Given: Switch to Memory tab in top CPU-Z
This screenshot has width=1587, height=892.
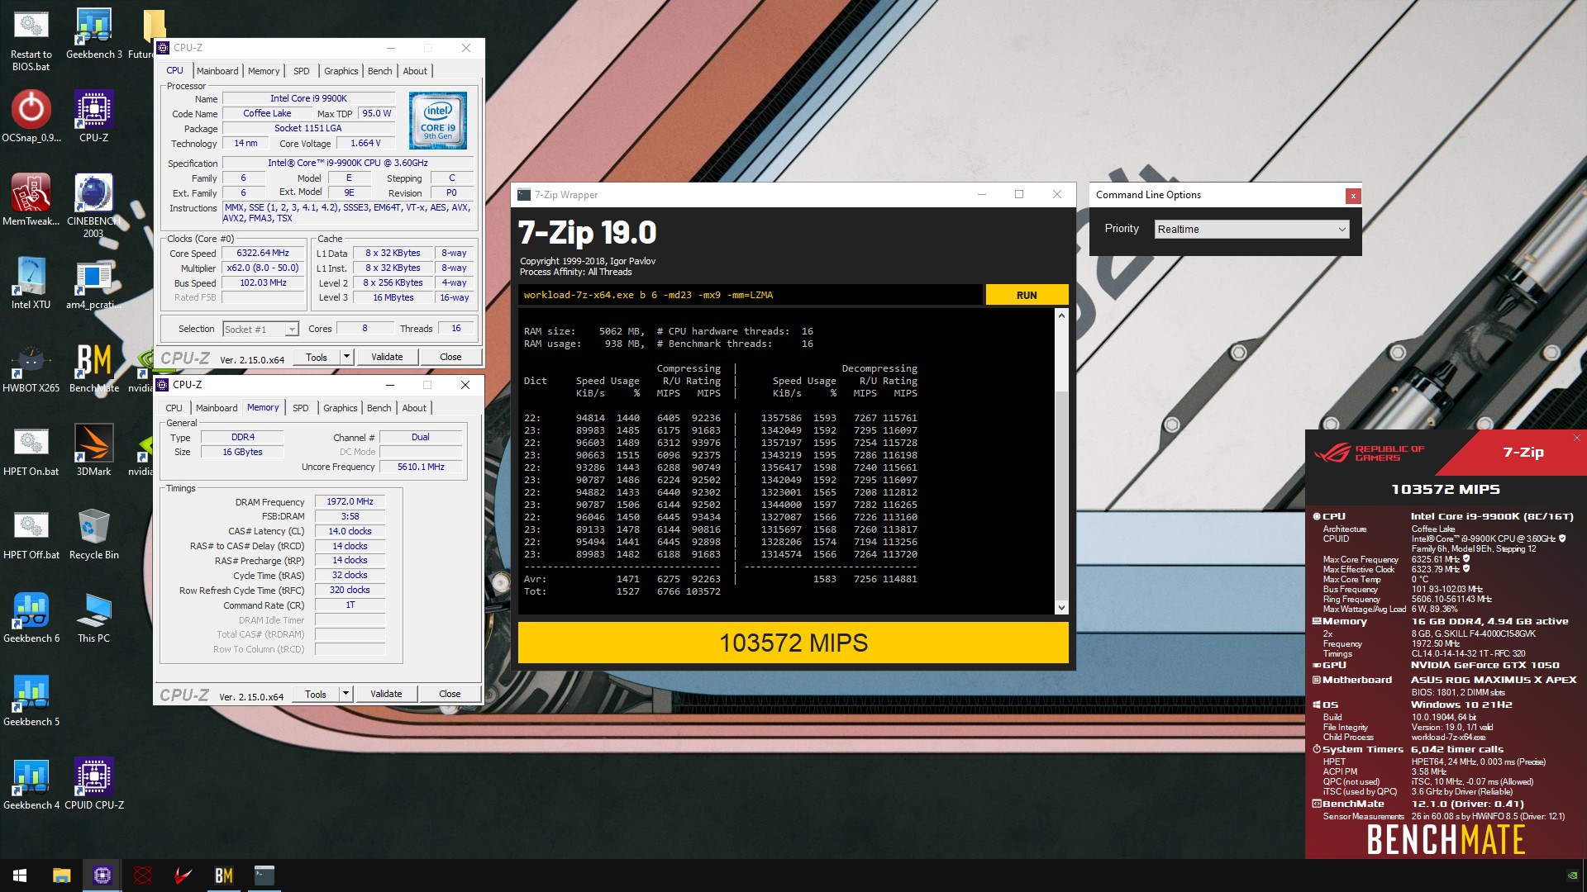Looking at the screenshot, I should pyautogui.click(x=264, y=71).
